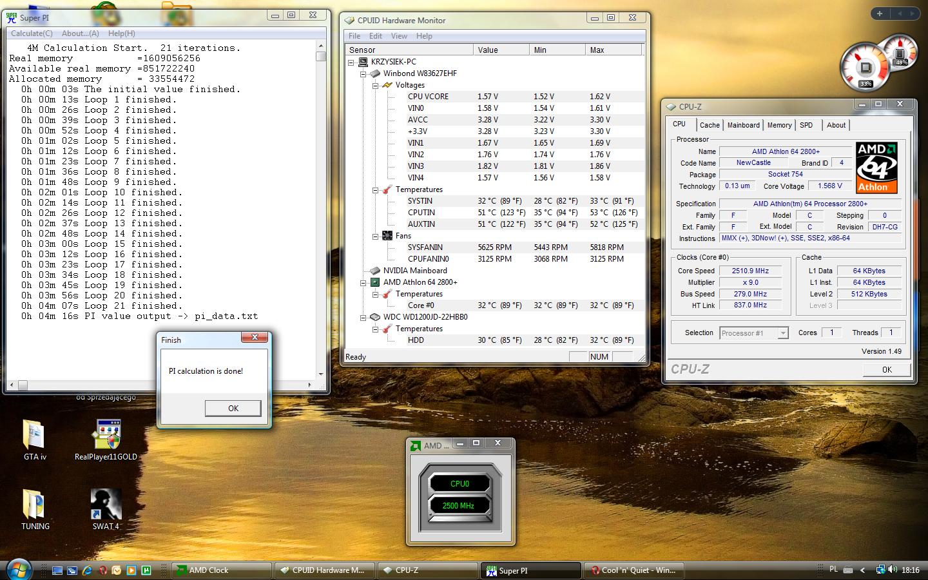The width and height of the screenshot is (928, 580).
Task: Click Super PI vertical scrollbar down arrow
Action: (321, 374)
